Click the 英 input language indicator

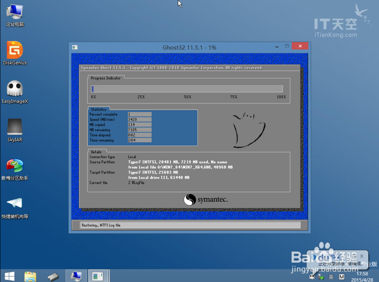[x=331, y=277]
